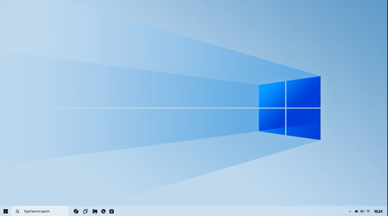
Task: Open File Explorer from the taskbar
Action: 94,211
